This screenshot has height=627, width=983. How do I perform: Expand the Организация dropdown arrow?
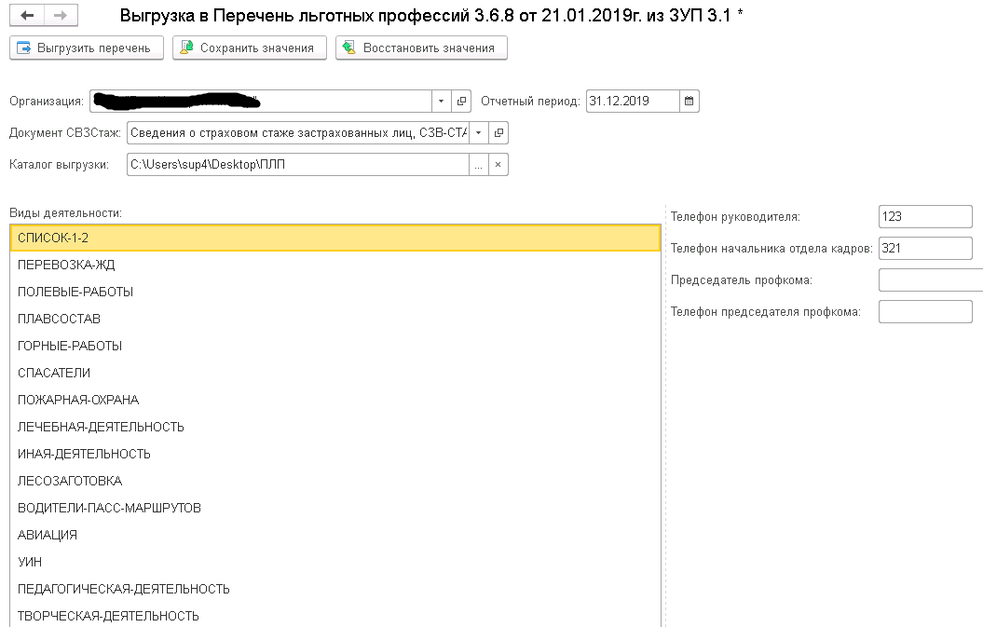(x=441, y=101)
